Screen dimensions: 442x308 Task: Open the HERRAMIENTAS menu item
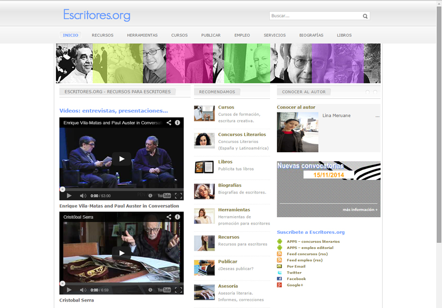point(142,35)
